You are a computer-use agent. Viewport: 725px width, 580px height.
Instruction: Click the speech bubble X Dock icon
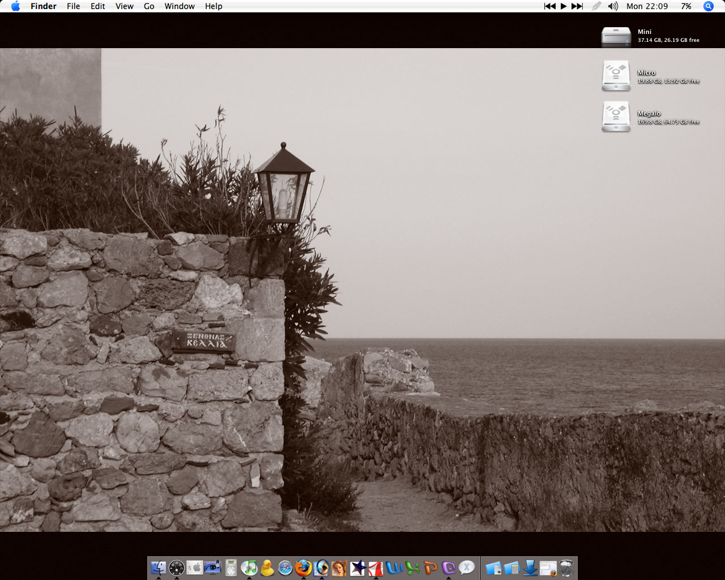[467, 568]
